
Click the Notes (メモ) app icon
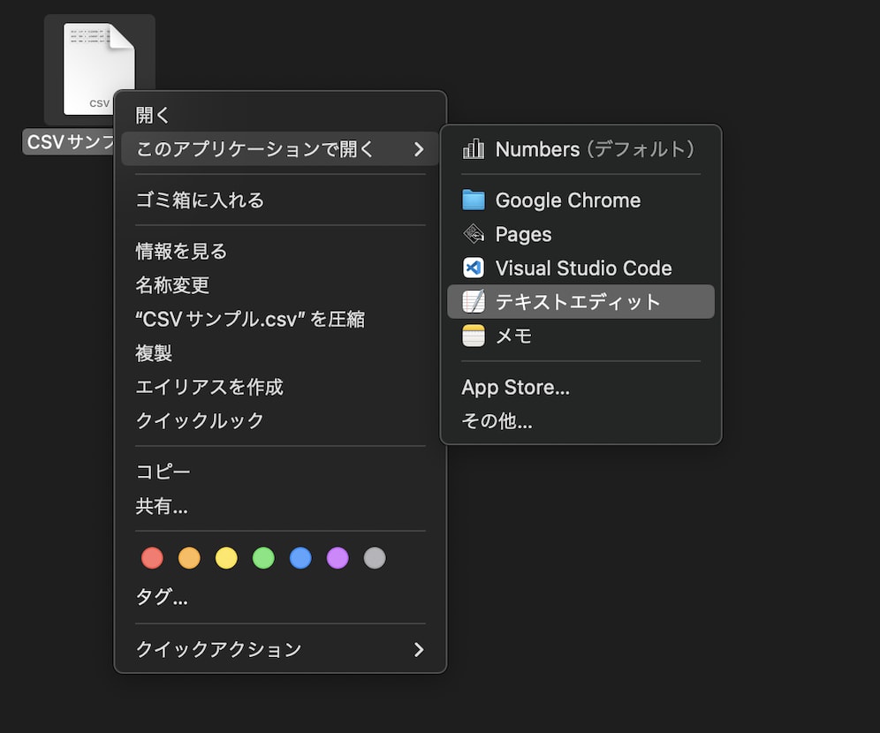point(473,336)
